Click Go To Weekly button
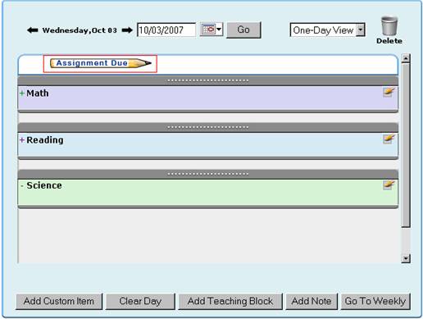423x319 pixels. pyautogui.click(x=375, y=301)
